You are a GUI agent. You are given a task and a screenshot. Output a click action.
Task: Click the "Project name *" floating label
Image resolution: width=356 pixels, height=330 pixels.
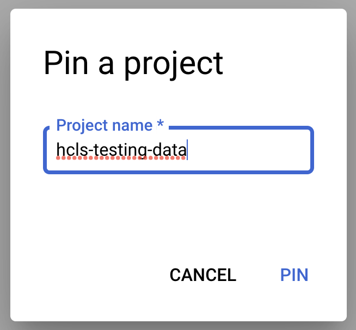coord(105,125)
